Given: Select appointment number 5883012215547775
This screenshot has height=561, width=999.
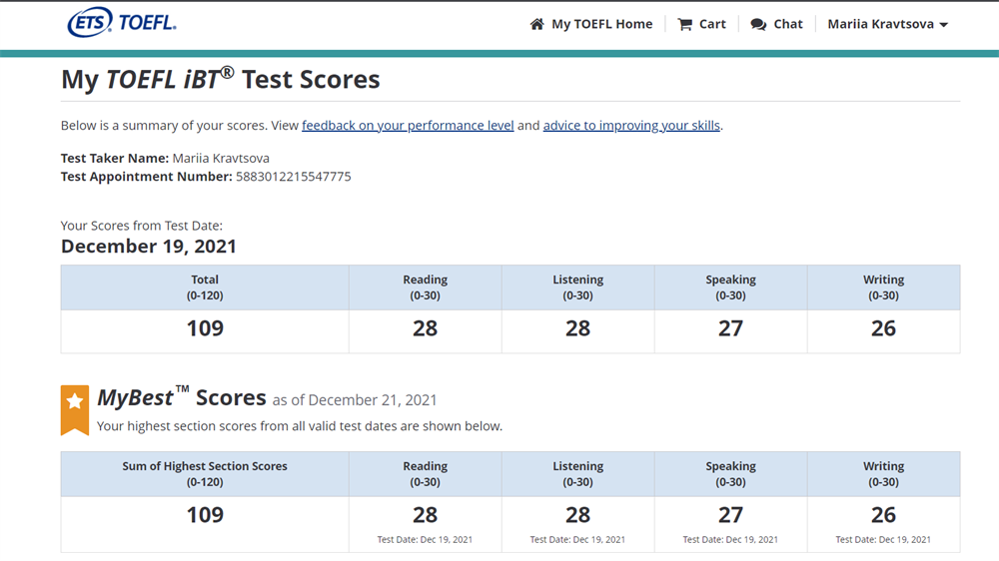Looking at the screenshot, I should pos(293,177).
